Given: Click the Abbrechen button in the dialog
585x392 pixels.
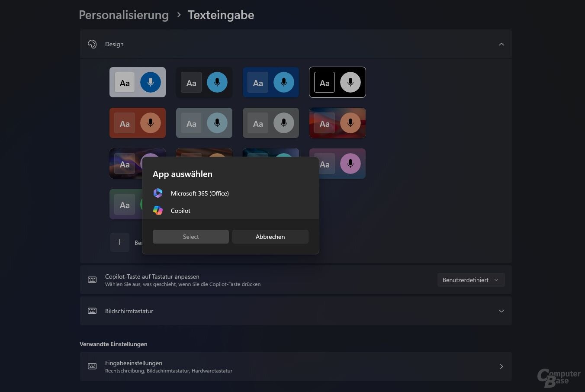Looking at the screenshot, I should (270, 236).
